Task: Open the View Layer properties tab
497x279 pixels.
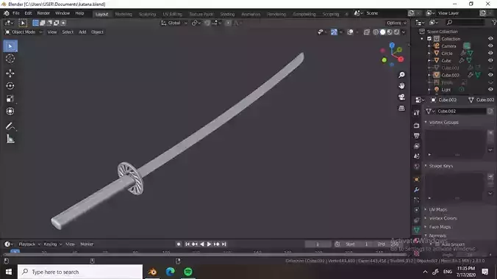Action: pyautogui.click(x=416, y=146)
